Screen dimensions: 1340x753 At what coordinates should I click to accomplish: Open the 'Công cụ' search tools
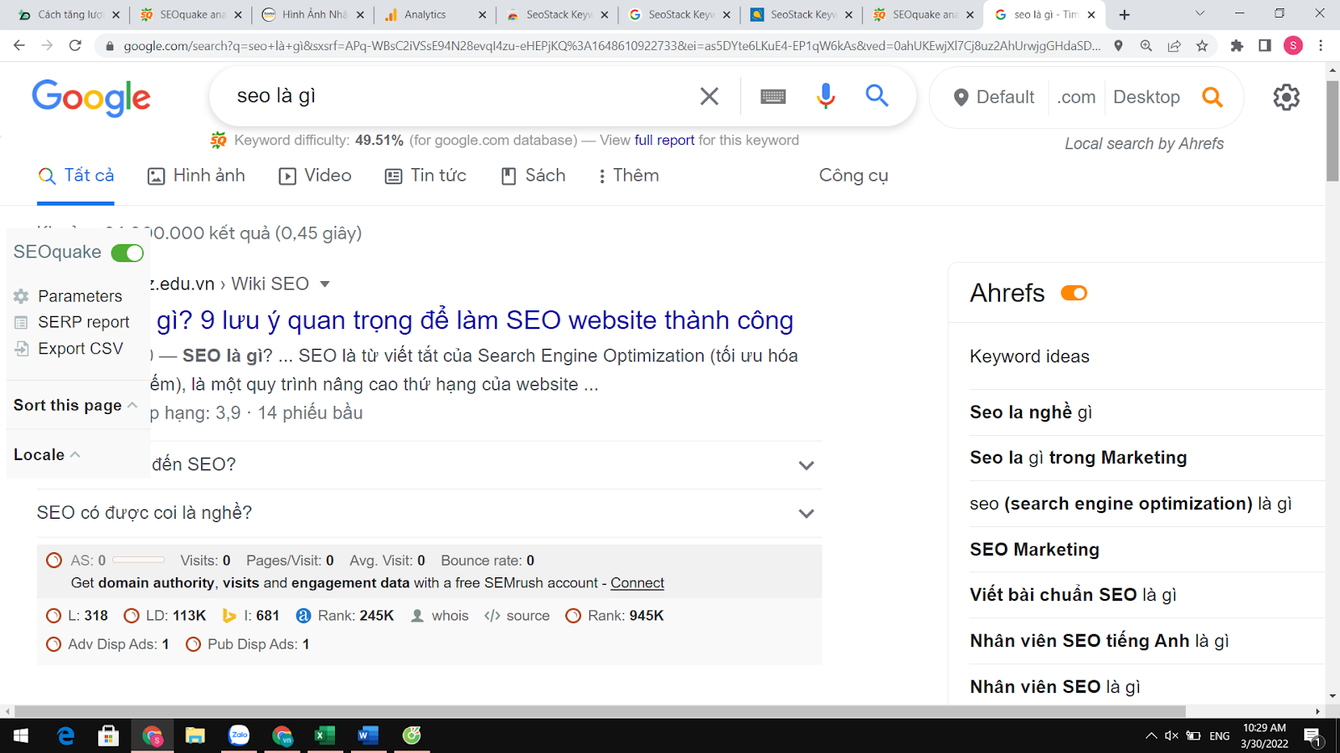tap(853, 176)
